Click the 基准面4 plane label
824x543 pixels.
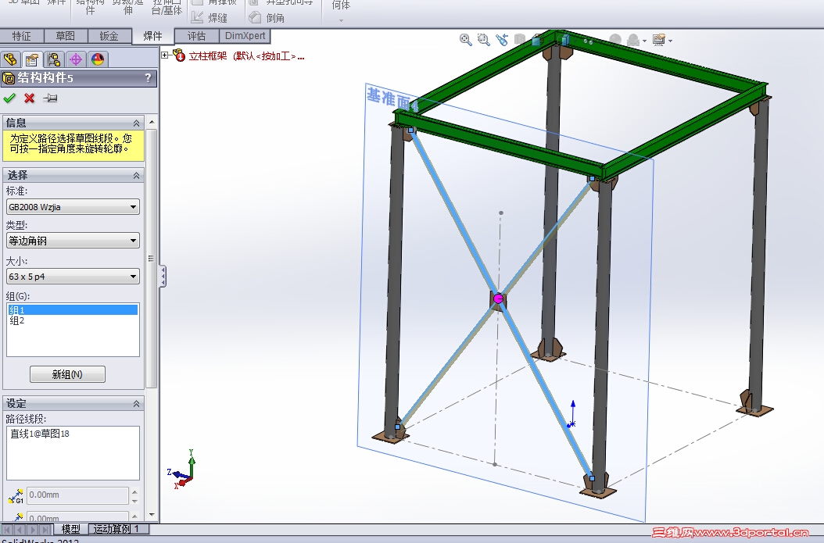coord(392,99)
